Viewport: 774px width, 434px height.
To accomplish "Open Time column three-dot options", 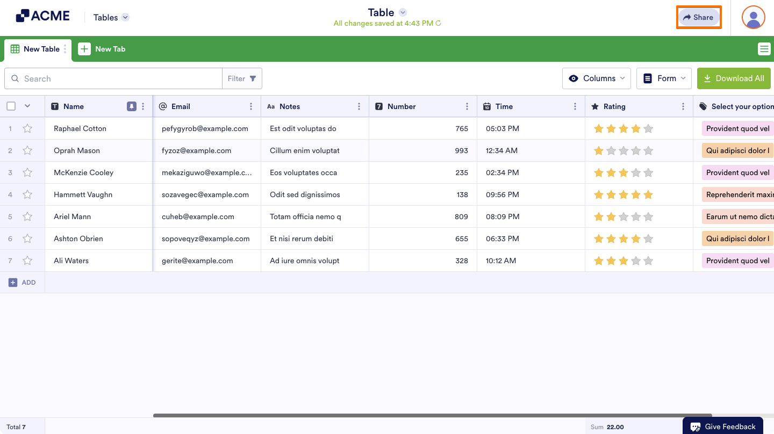I will [x=575, y=106].
